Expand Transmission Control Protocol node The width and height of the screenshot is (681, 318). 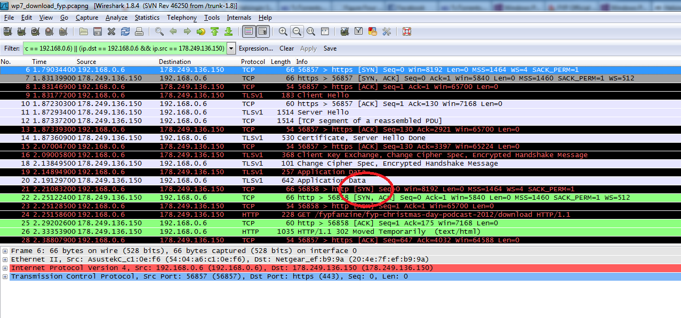click(x=5, y=276)
